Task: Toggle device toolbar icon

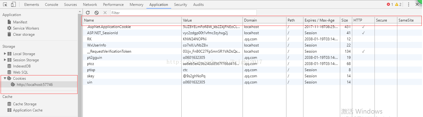Action: [13, 4]
